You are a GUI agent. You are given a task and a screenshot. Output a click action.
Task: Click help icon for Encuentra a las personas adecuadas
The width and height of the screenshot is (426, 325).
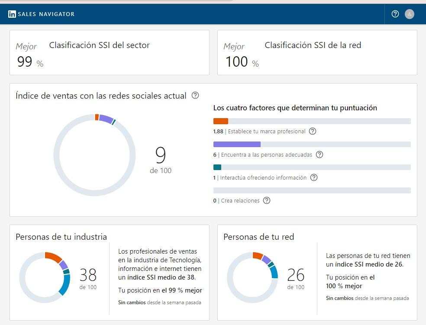click(319, 154)
